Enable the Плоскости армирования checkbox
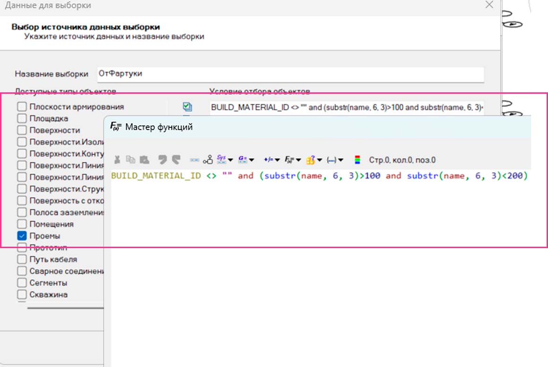Image resolution: width=548 pixels, height=367 pixels. coord(22,107)
